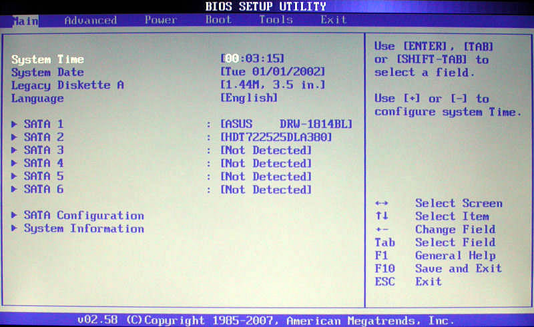Image resolution: width=534 pixels, height=327 pixels.
Task: Change the English language value
Action: coord(249,98)
